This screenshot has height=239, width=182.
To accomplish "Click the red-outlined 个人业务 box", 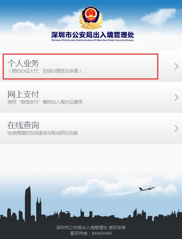I will pos(80,67).
